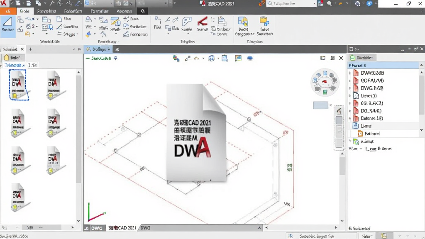
Task: Click the L_rore B-6ares link
Action: [379, 149]
